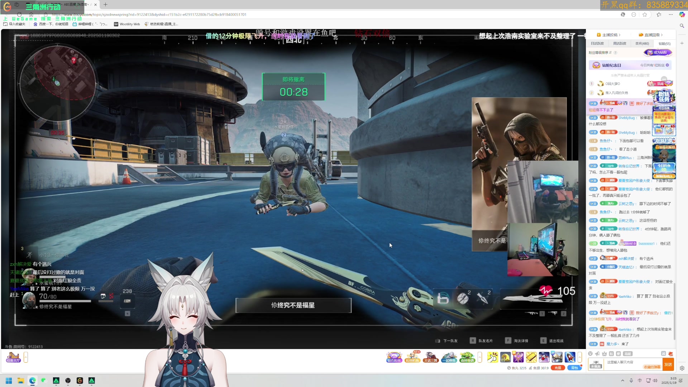Send the golden ticket gift

[531, 357]
